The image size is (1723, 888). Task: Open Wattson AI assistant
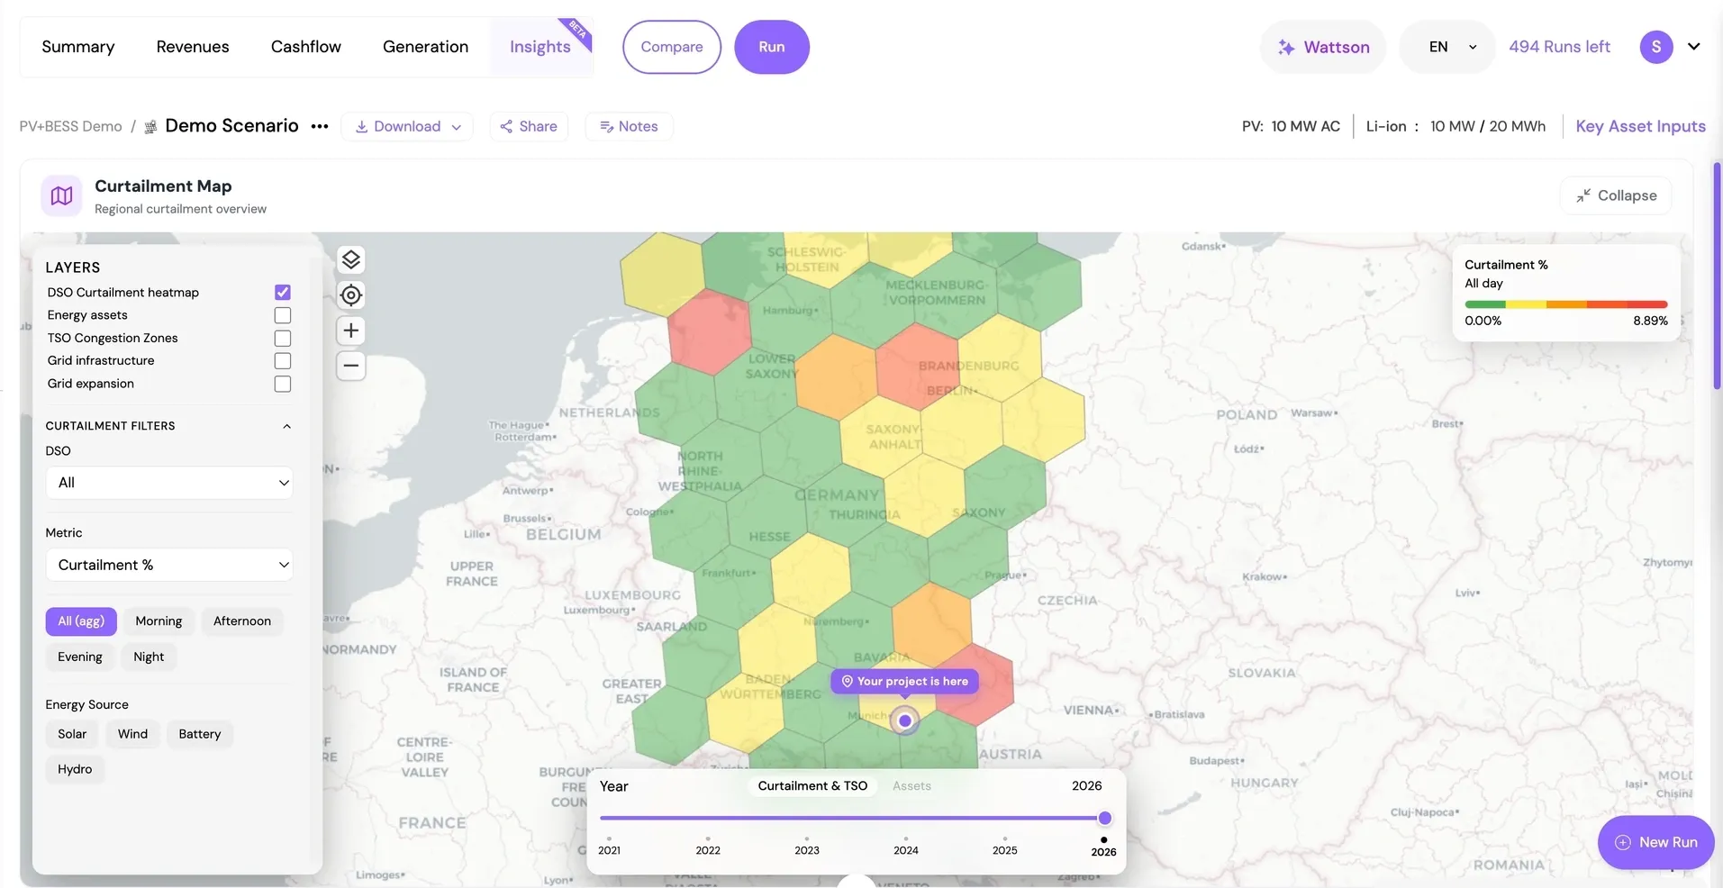(x=1323, y=47)
